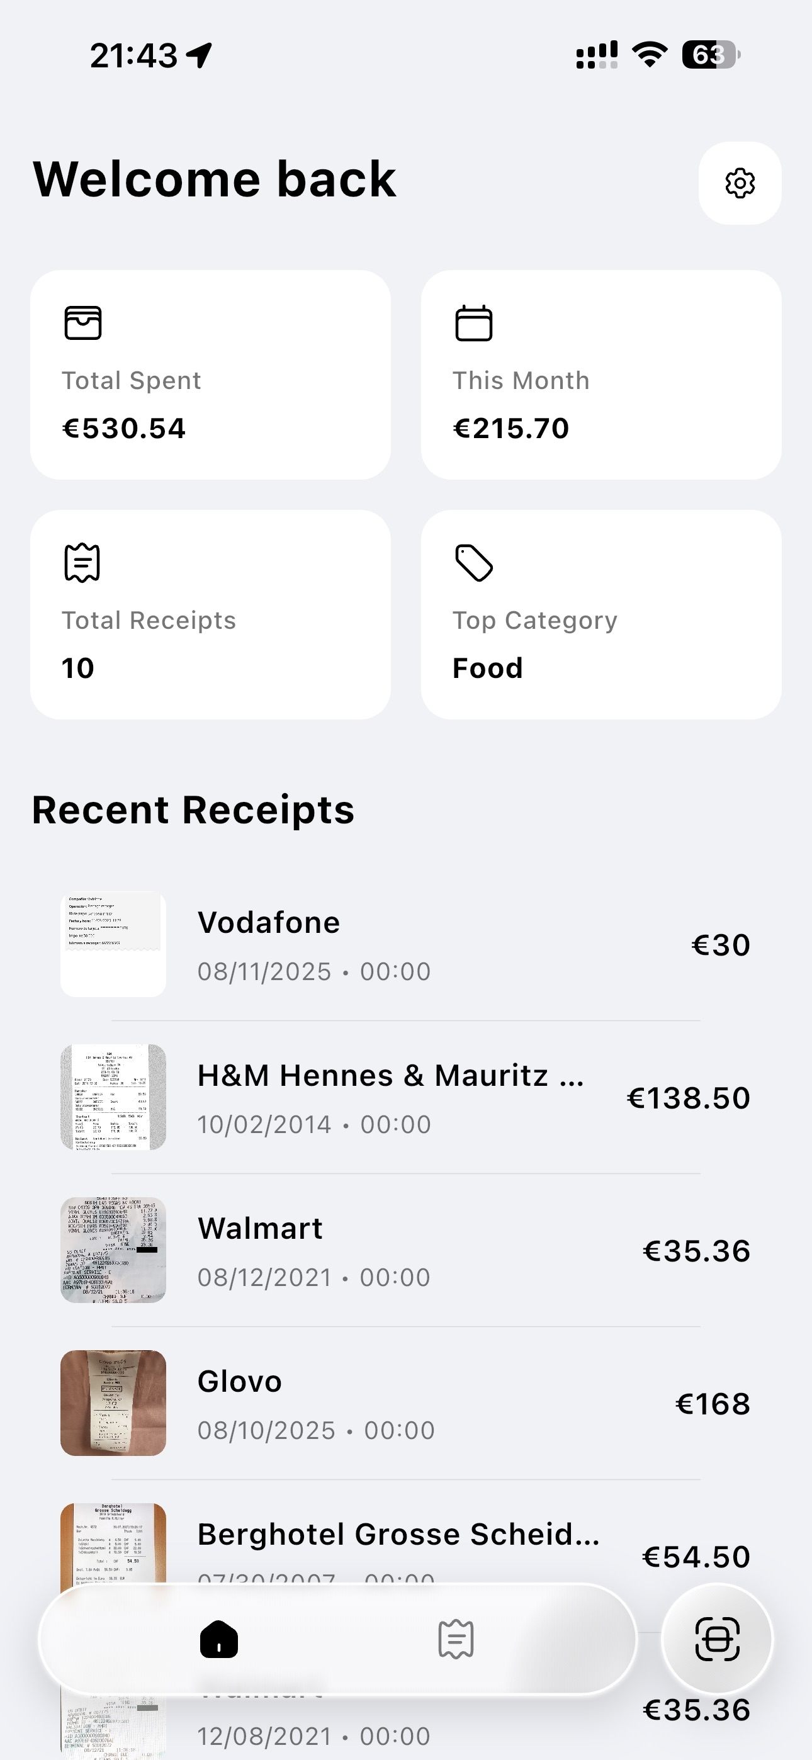
Task: Switch to the Receipts list tab
Action: click(456, 1639)
